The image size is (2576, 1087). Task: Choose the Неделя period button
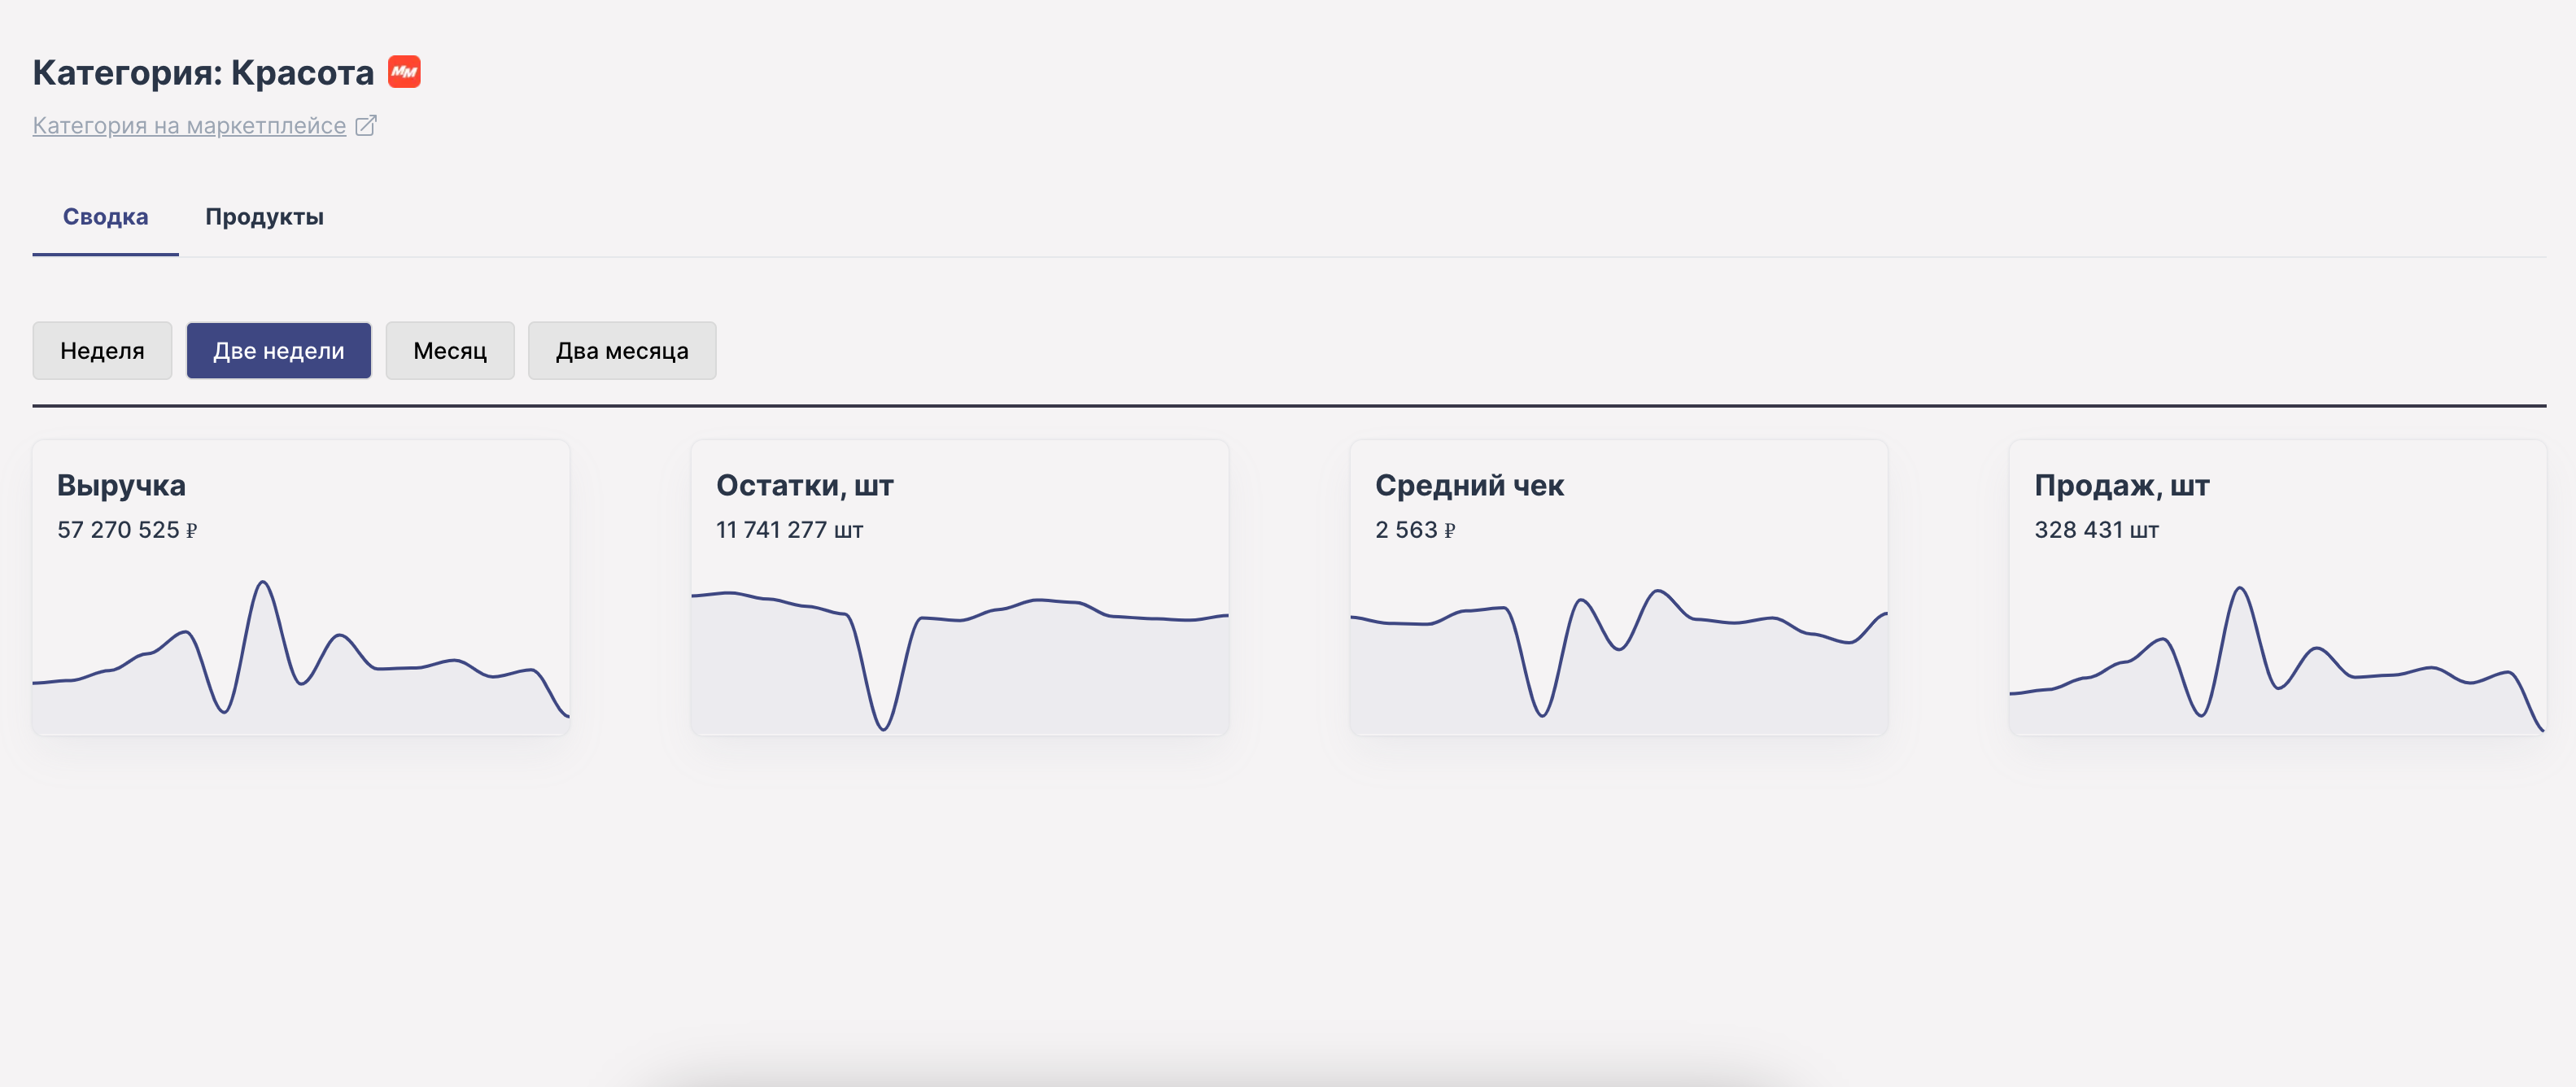point(102,351)
